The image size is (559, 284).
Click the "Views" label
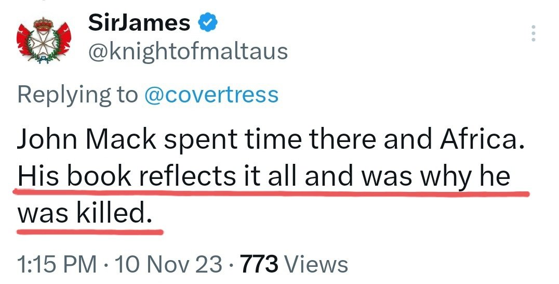point(316,264)
